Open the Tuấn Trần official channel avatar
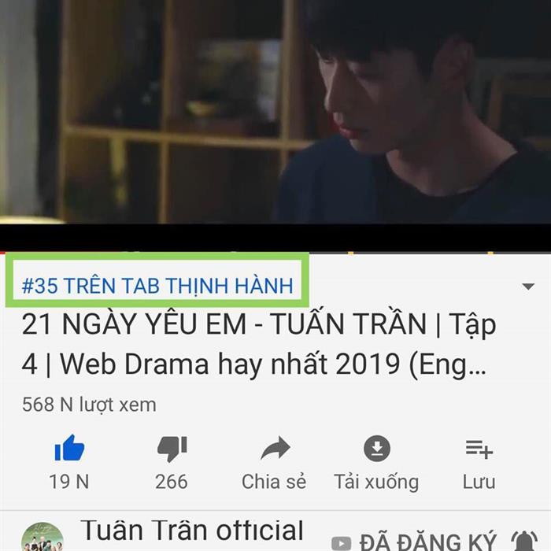 (43, 537)
